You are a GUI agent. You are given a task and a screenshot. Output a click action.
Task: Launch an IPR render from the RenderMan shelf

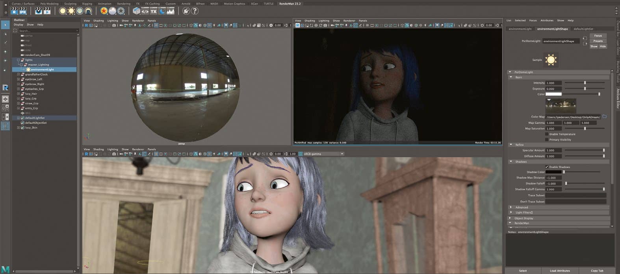[23, 11]
